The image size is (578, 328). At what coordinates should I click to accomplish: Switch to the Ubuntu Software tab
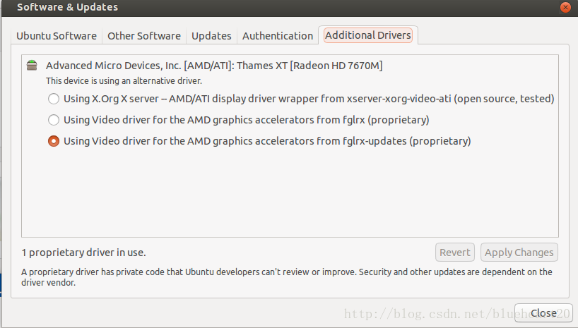(x=57, y=36)
